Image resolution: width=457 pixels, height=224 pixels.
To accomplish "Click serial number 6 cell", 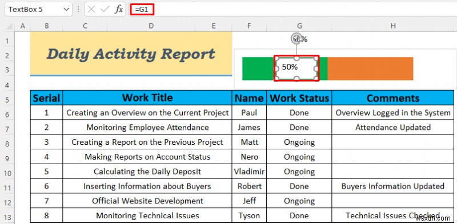I will 46,186.
